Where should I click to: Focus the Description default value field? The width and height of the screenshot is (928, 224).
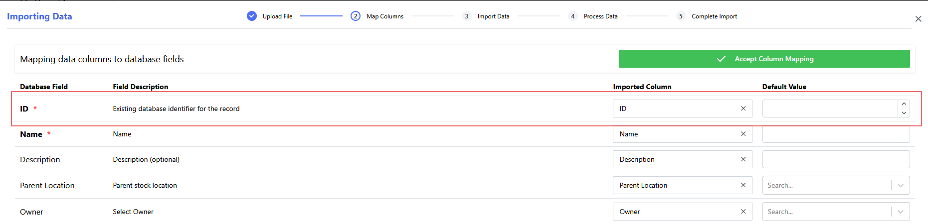click(836, 159)
